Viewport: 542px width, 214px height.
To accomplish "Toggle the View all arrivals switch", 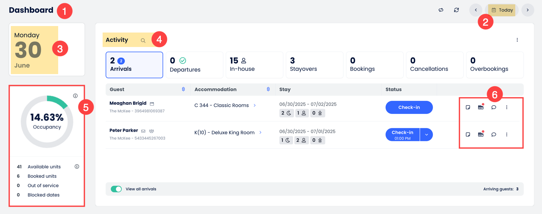I will 116,189.
